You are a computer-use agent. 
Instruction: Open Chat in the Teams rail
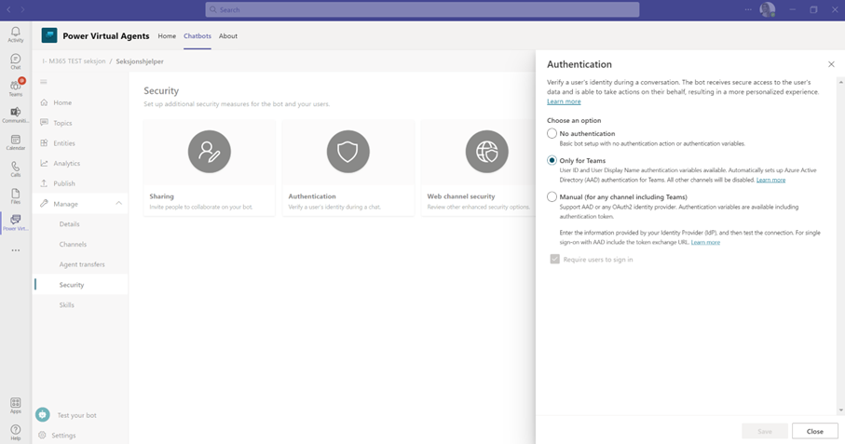point(16,61)
